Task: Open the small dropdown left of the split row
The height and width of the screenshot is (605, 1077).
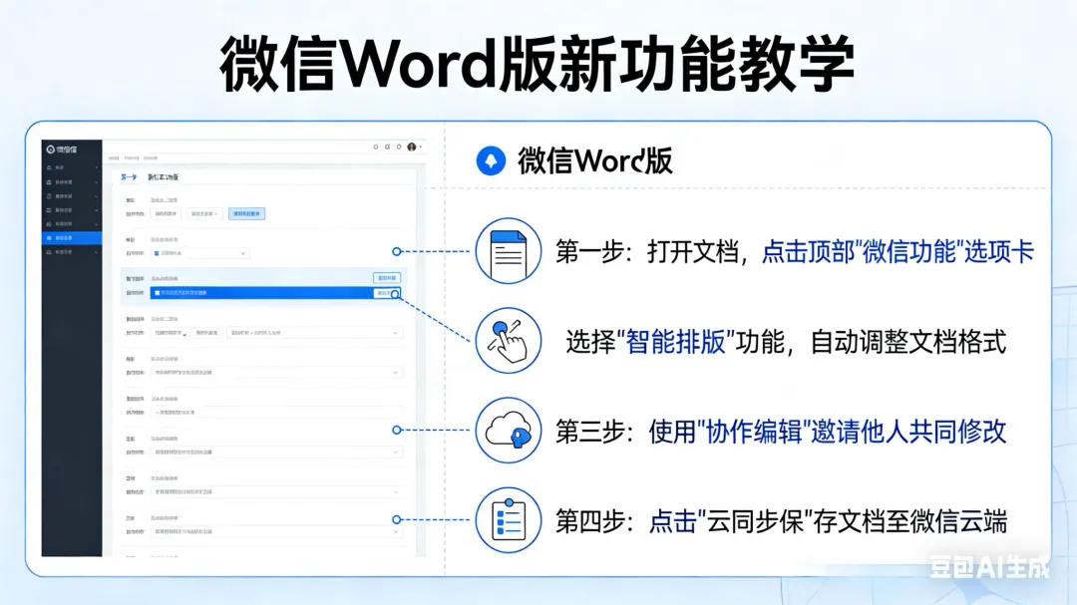Action: point(170,333)
